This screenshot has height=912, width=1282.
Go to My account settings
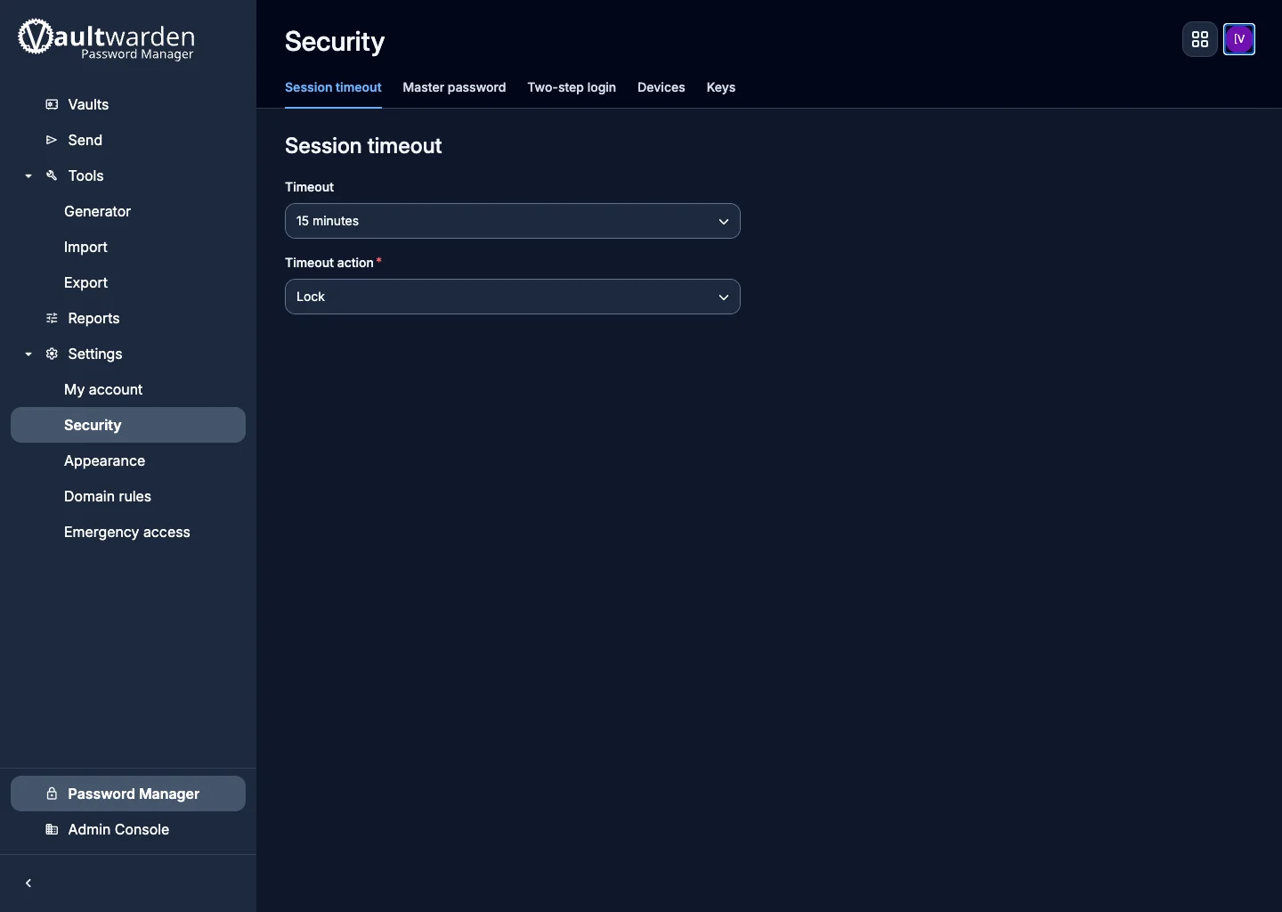[x=128, y=389]
